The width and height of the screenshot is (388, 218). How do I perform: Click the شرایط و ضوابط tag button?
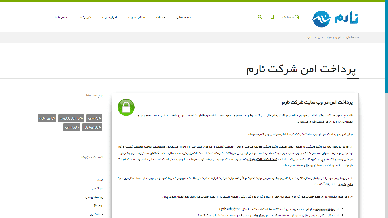(92, 127)
